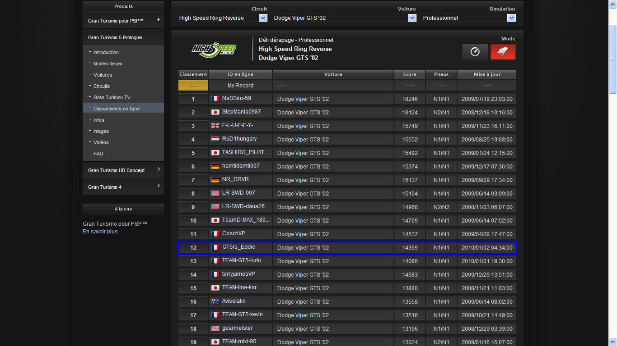This screenshot has height=346, width=617.
Task: Click the En savoir plus link
Action: [100, 232]
